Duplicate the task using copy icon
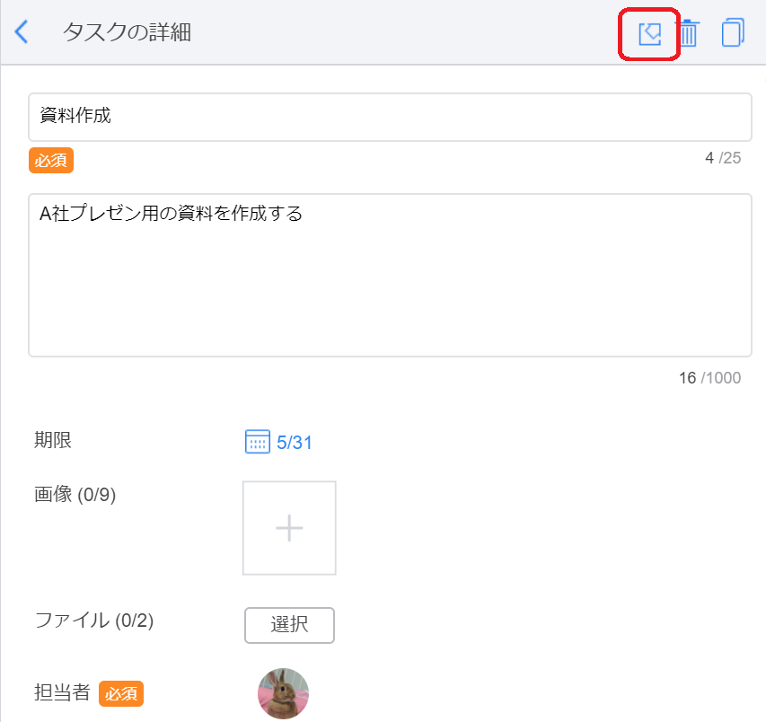Image resolution: width=766 pixels, height=722 pixels. point(732,33)
